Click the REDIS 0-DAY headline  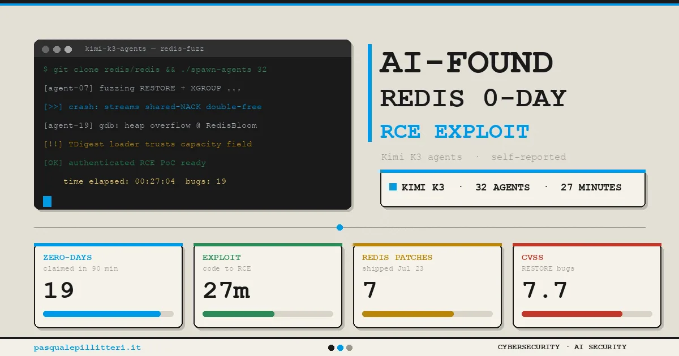(473, 98)
